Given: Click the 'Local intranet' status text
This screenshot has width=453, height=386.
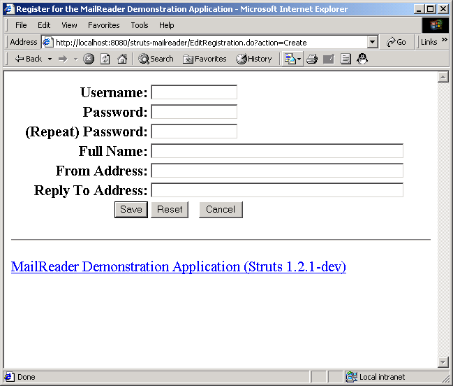Looking at the screenshot, I should tap(382, 377).
